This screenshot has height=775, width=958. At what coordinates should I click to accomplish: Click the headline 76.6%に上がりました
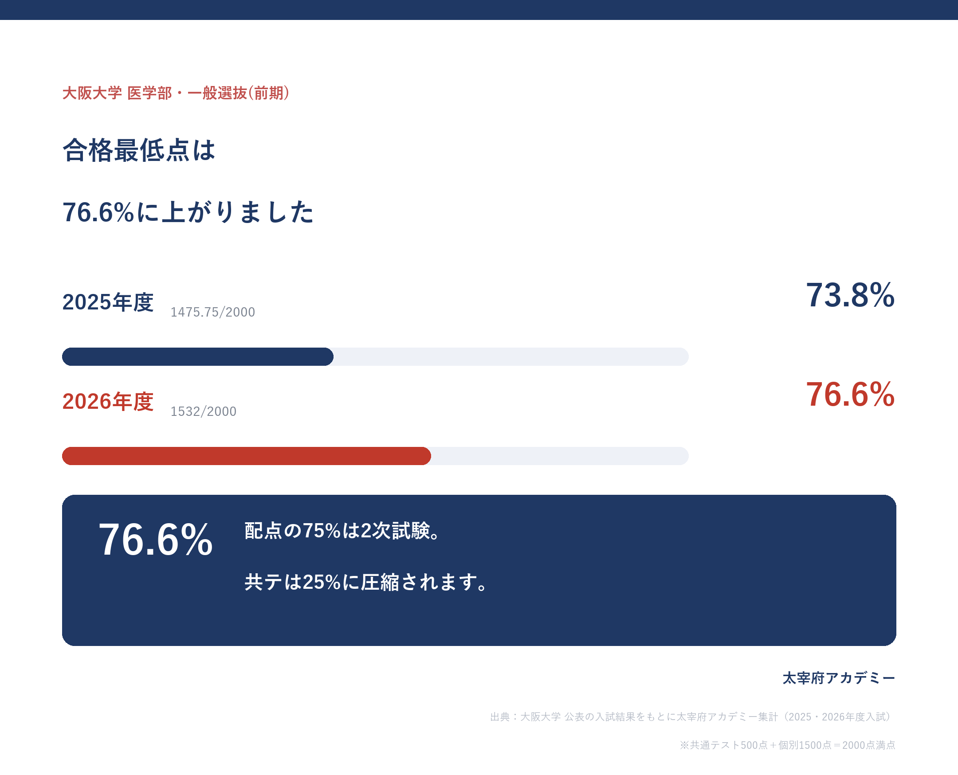[x=188, y=211]
